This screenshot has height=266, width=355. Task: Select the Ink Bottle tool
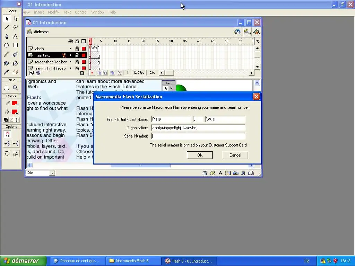[x=7, y=63]
